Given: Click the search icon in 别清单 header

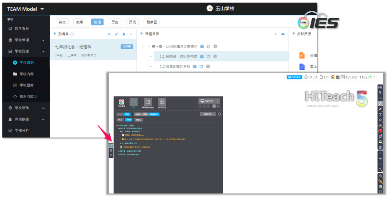Looking at the screenshot, I should point(109,34).
